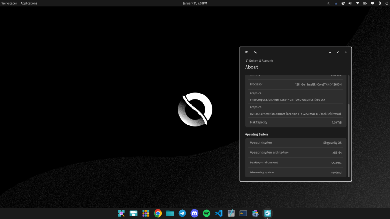
Task: Click the Singularity OS value
Action: 332,143
